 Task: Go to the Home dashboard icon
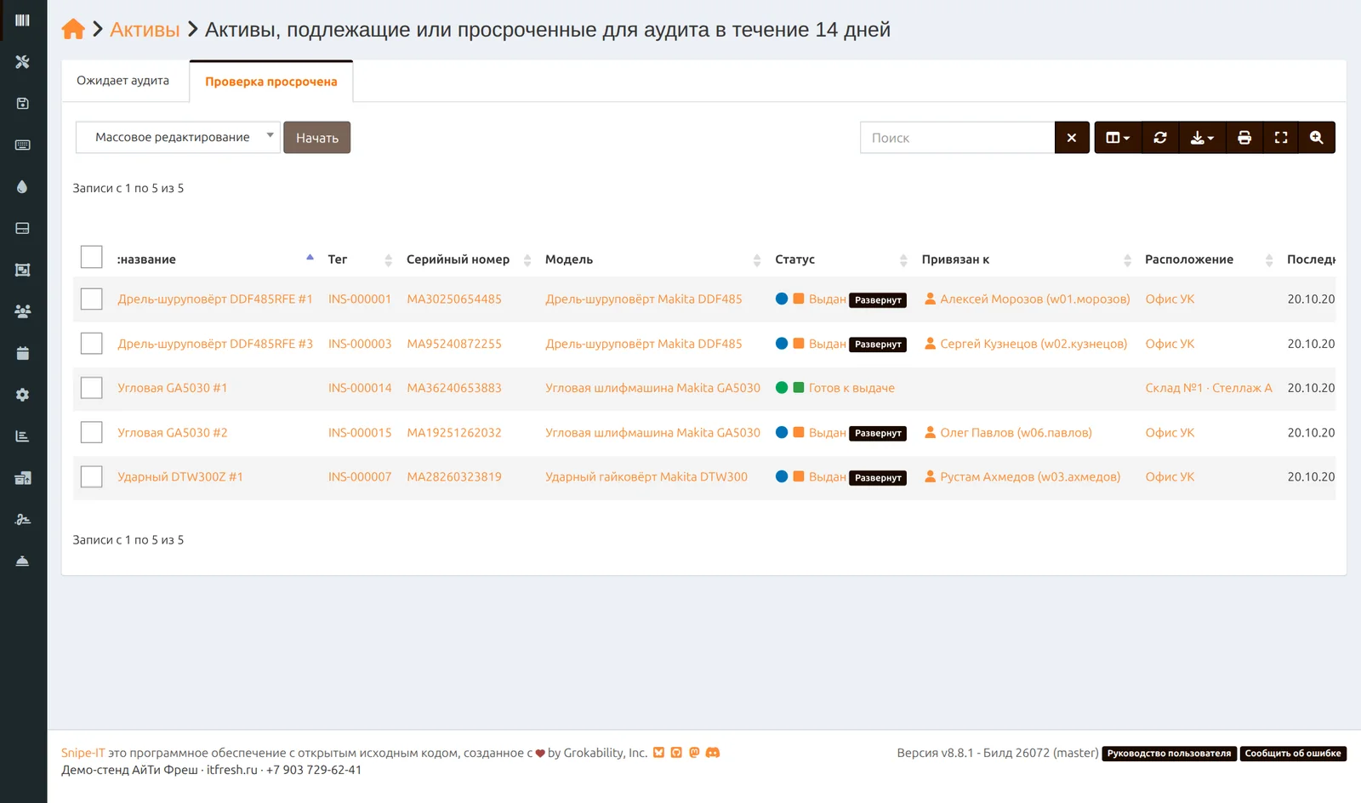point(73,30)
